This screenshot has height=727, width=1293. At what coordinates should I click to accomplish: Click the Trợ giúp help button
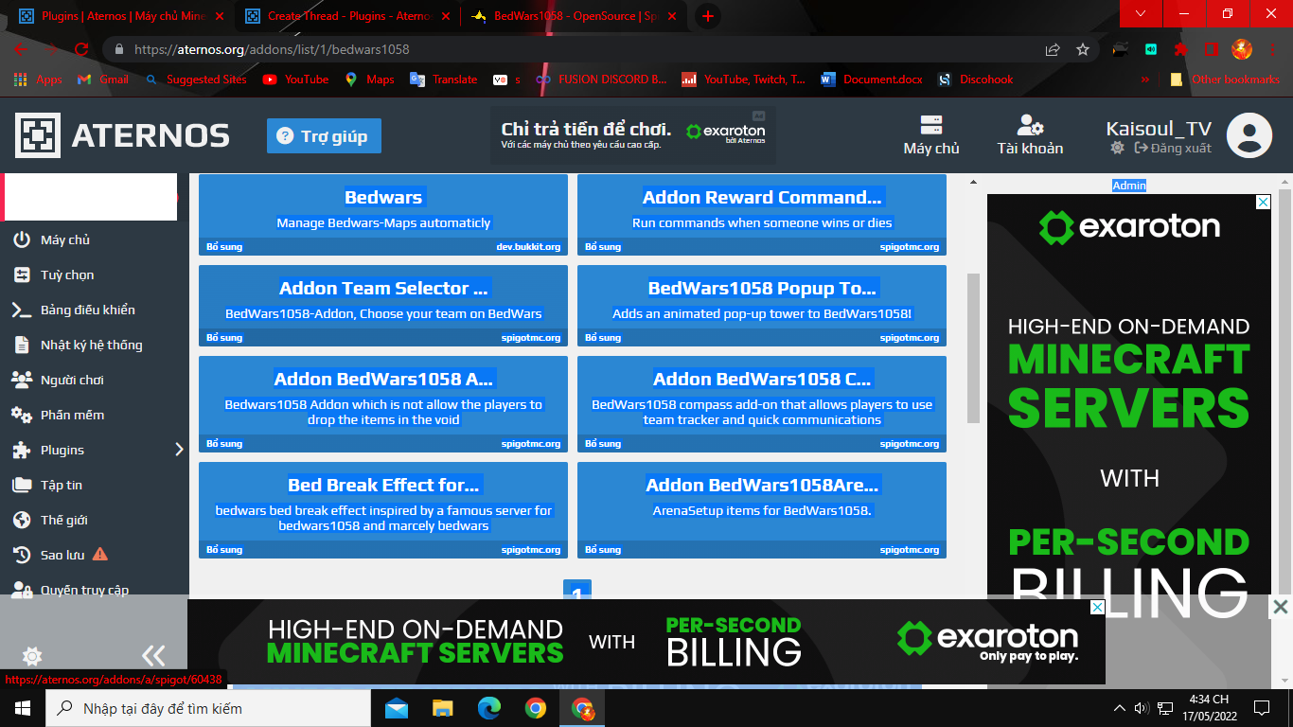[x=324, y=136]
